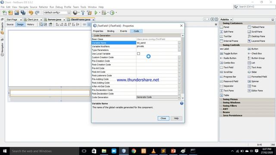The height and width of the screenshot is (155, 276).
Task: Select the Tabbed Pane palette item
Action: click(x=256, y=27)
